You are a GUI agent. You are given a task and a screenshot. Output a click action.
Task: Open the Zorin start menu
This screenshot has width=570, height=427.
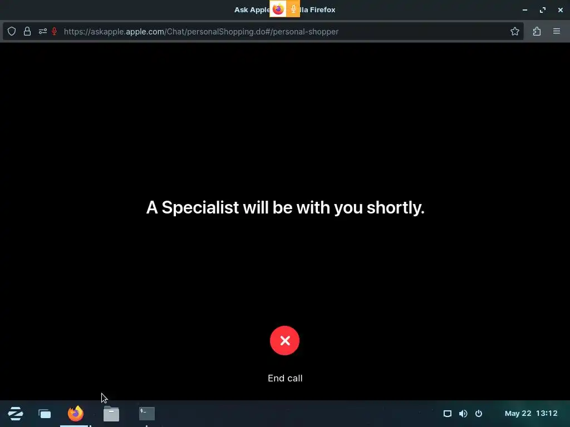16,414
